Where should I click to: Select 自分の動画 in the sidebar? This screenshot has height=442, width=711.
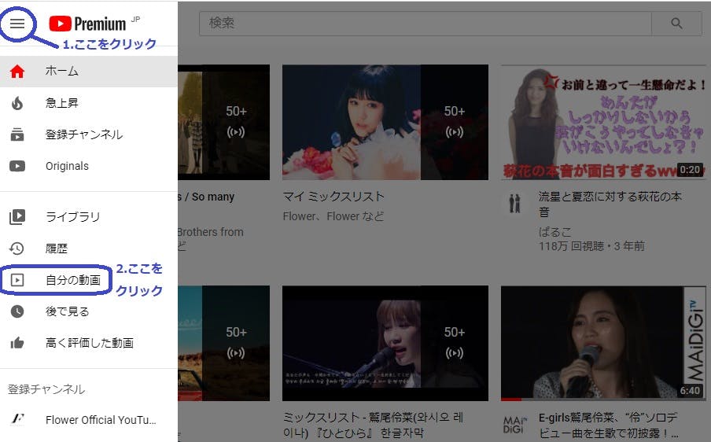(x=72, y=280)
